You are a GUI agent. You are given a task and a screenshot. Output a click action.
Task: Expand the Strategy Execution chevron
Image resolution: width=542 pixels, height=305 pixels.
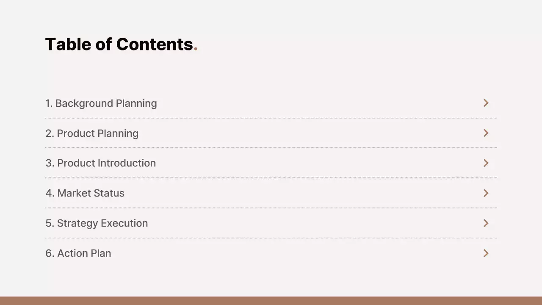pyautogui.click(x=486, y=223)
